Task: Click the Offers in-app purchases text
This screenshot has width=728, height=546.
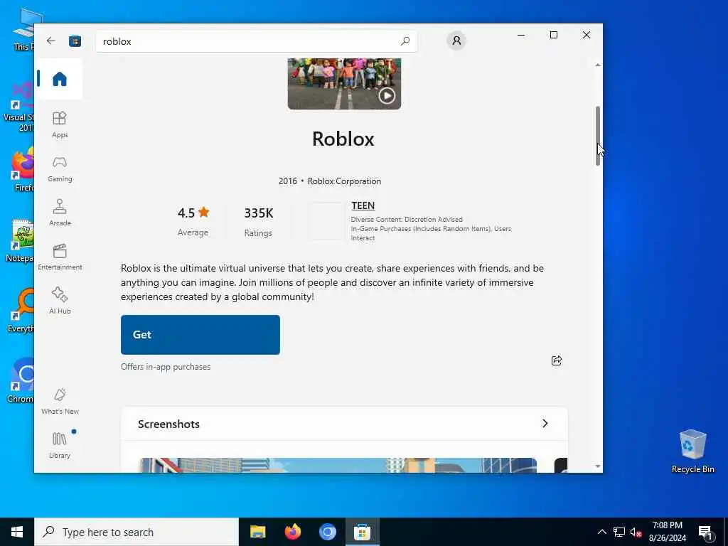Action: click(166, 367)
